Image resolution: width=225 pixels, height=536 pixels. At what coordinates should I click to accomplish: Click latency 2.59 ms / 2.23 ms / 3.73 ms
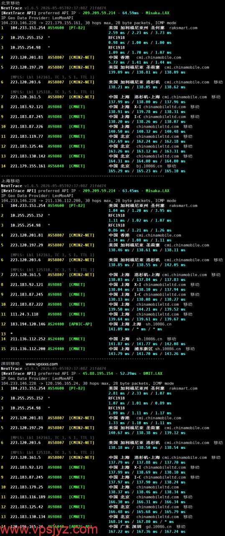139,33
